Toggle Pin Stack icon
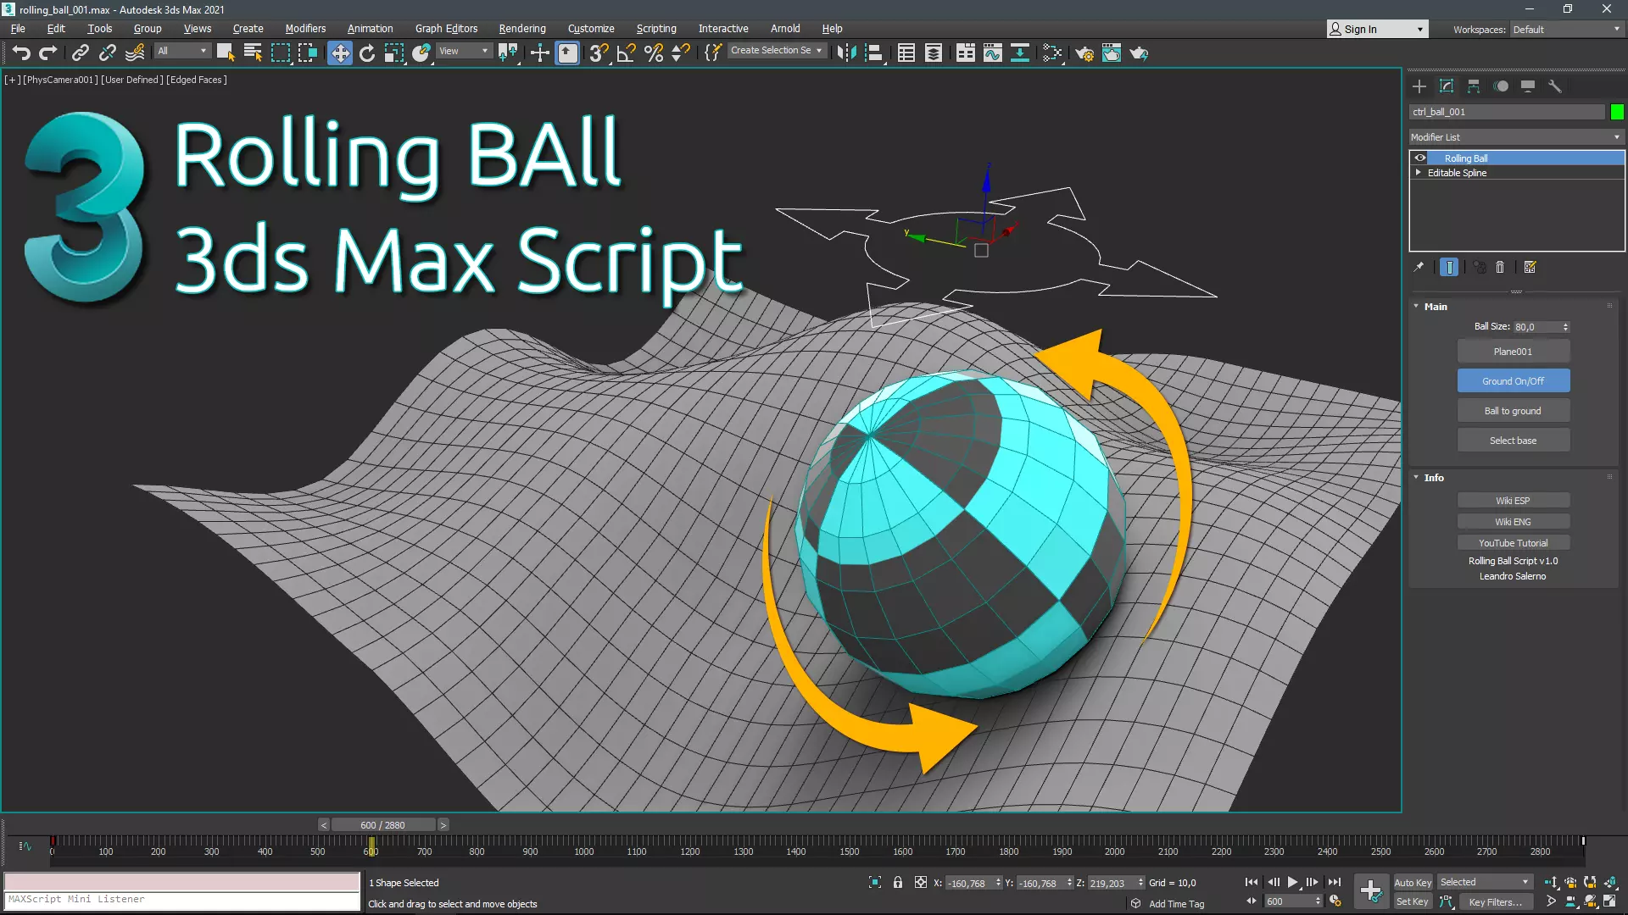Screen dimensions: 1628x915 (x=1419, y=267)
